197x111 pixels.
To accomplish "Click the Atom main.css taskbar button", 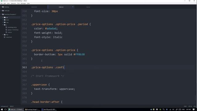I will [16, 109].
